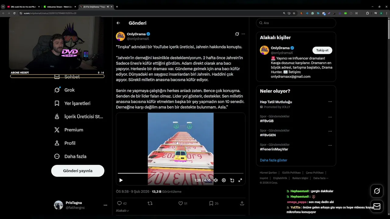The image size is (390, 219).
Task: Open options for #FenerinMaçıVar trend
Action: [x=330, y=145]
